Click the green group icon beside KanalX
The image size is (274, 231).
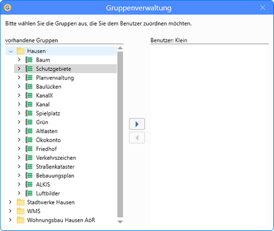pos(29,96)
